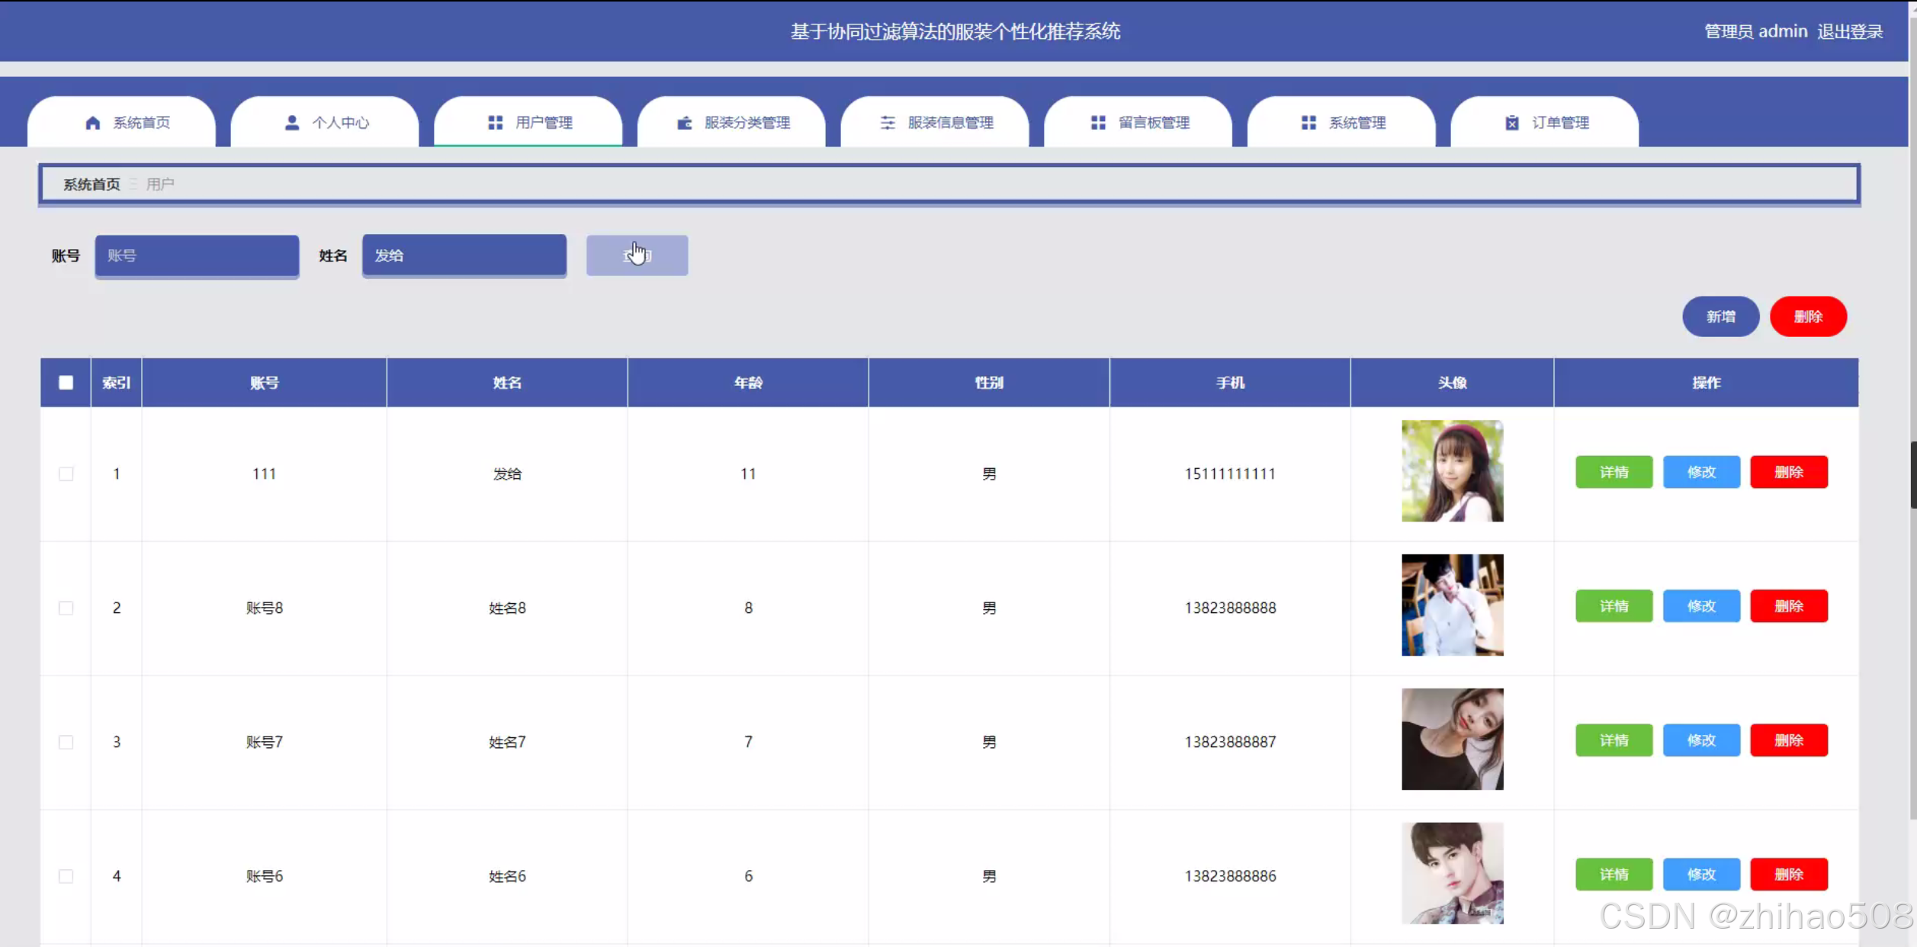Screen dimensions: 1917x947
Task: Click 详情 for user 账号8
Action: click(1614, 606)
